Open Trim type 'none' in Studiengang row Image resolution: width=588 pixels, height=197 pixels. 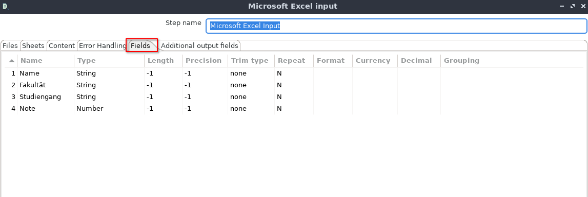pyautogui.click(x=251, y=97)
